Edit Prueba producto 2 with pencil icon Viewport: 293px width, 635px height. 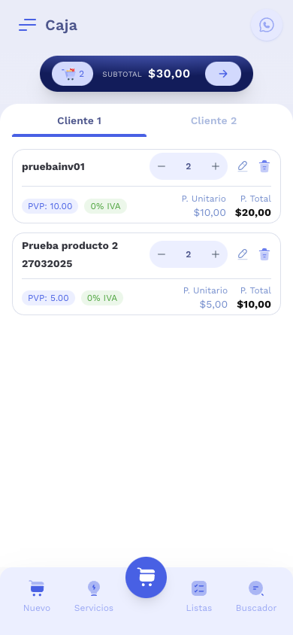243,254
